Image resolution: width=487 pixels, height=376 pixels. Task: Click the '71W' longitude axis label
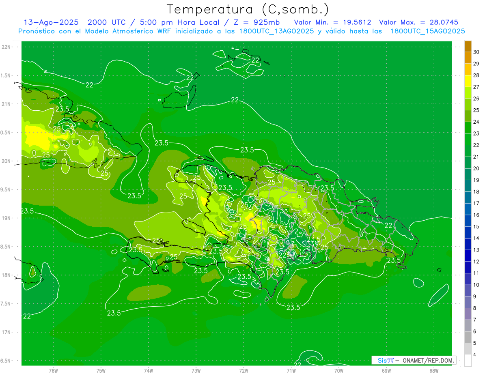click(x=291, y=370)
